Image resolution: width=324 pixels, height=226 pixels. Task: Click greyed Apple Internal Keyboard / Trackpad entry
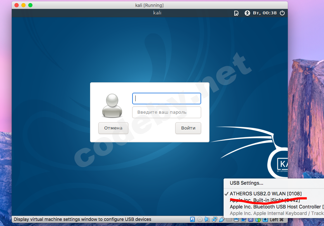coord(274,213)
